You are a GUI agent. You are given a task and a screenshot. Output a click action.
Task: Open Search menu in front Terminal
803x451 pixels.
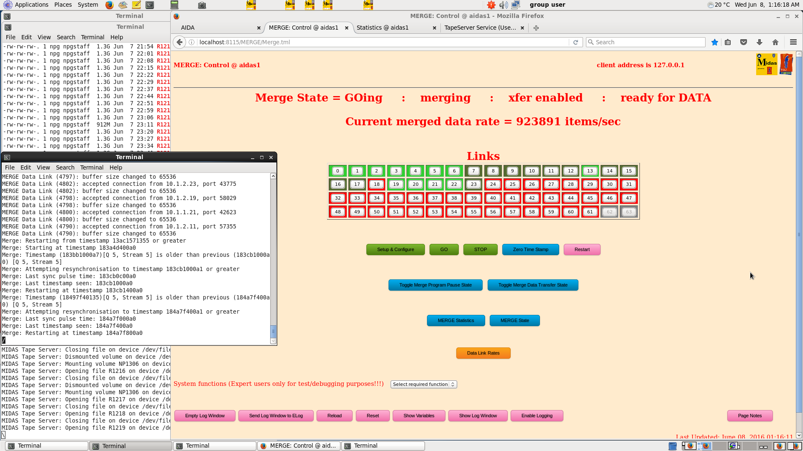[x=65, y=167]
